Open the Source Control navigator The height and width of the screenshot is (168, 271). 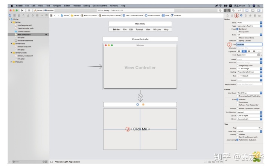click(x=15, y=15)
